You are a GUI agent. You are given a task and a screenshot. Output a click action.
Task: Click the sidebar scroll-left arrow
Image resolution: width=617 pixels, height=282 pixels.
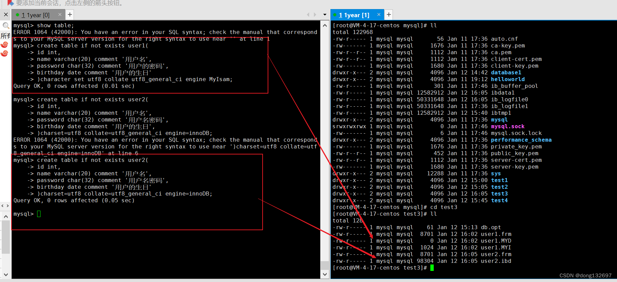coord(3,206)
